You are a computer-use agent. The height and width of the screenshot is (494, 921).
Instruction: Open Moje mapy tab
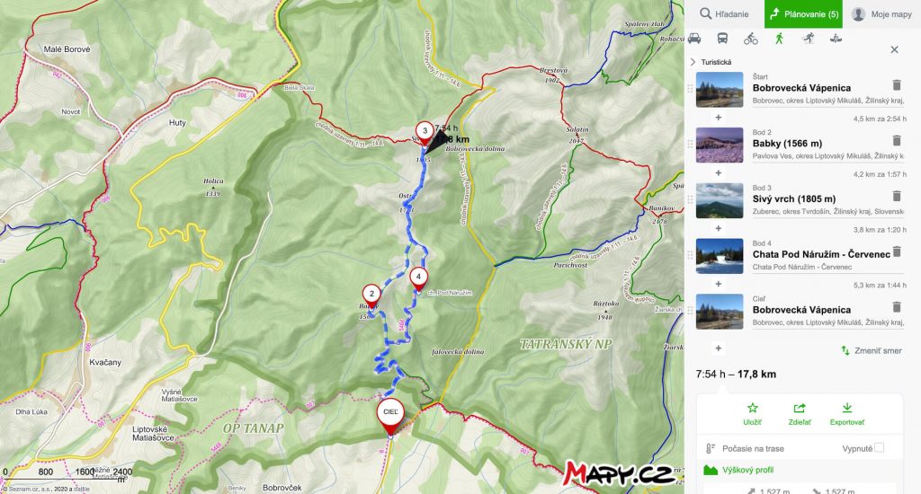click(x=881, y=14)
